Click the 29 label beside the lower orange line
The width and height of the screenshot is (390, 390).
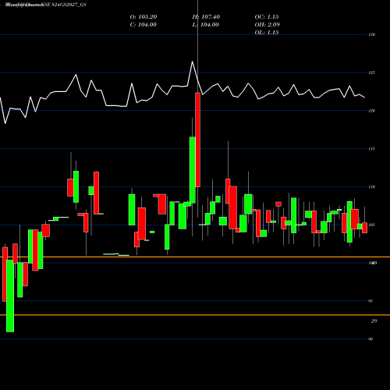click(x=374, y=321)
